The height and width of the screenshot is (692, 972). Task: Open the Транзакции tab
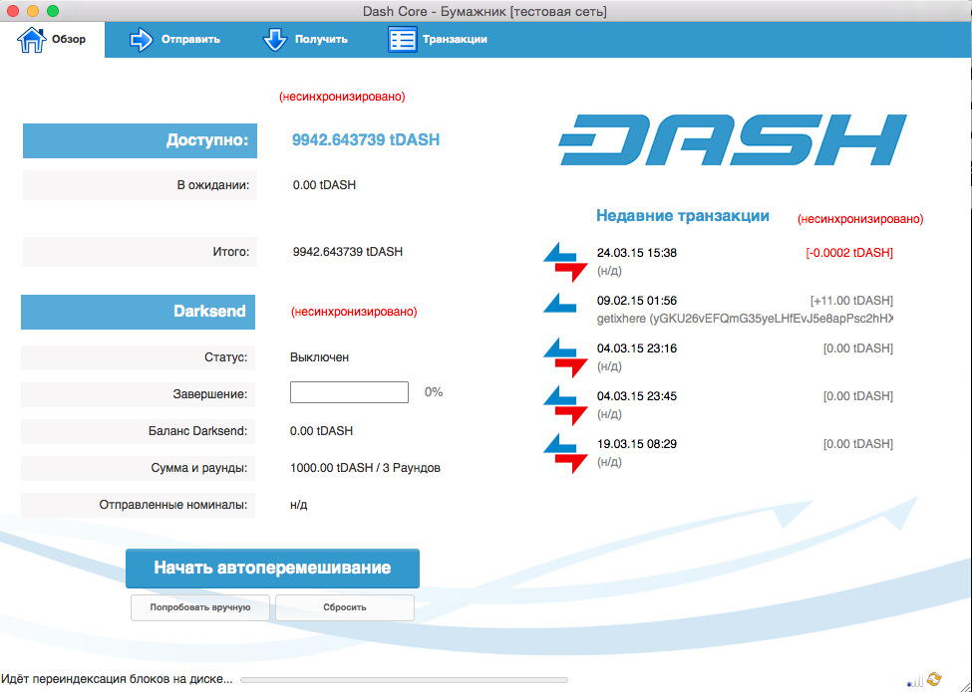(438, 40)
